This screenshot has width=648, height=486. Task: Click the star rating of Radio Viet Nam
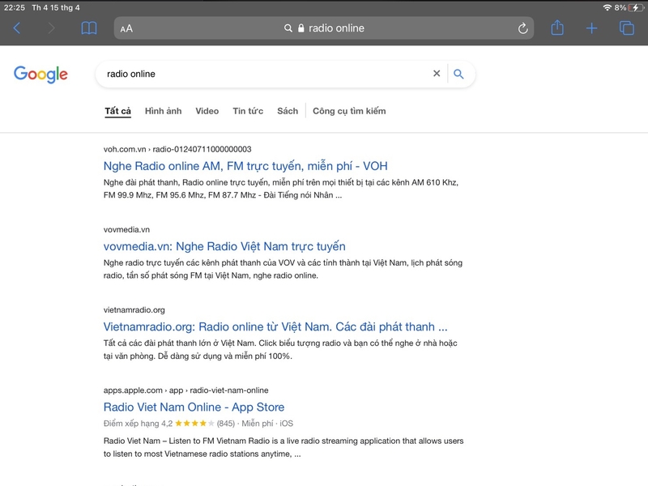pyautogui.click(x=194, y=423)
